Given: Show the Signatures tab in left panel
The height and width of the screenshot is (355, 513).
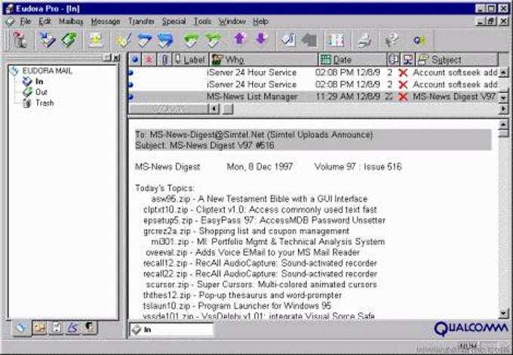Looking at the screenshot, I should [72, 328].
